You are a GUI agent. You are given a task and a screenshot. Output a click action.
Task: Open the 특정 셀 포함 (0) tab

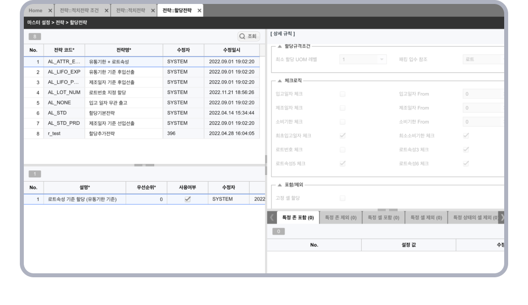click(383, 217)
